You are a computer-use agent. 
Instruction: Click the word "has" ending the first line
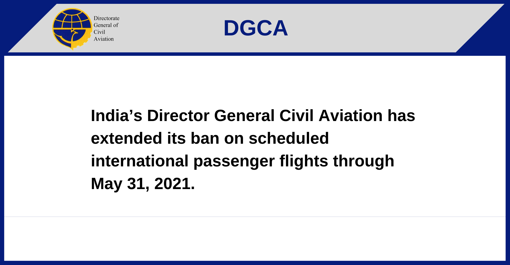[401, 116]
